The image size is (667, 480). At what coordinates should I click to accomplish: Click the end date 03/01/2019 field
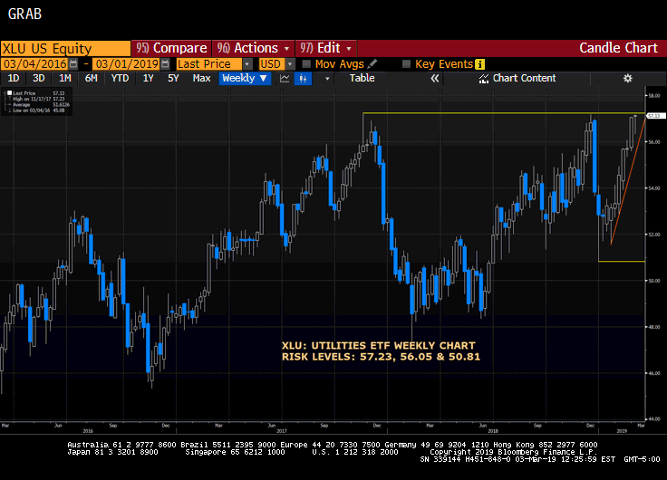[127, 64]
